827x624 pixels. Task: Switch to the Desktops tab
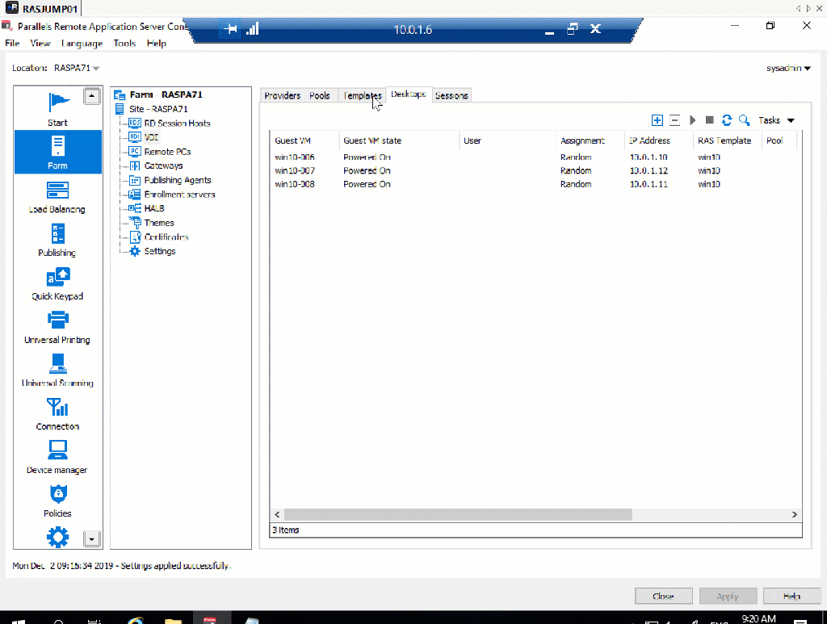tap(409, 94)
